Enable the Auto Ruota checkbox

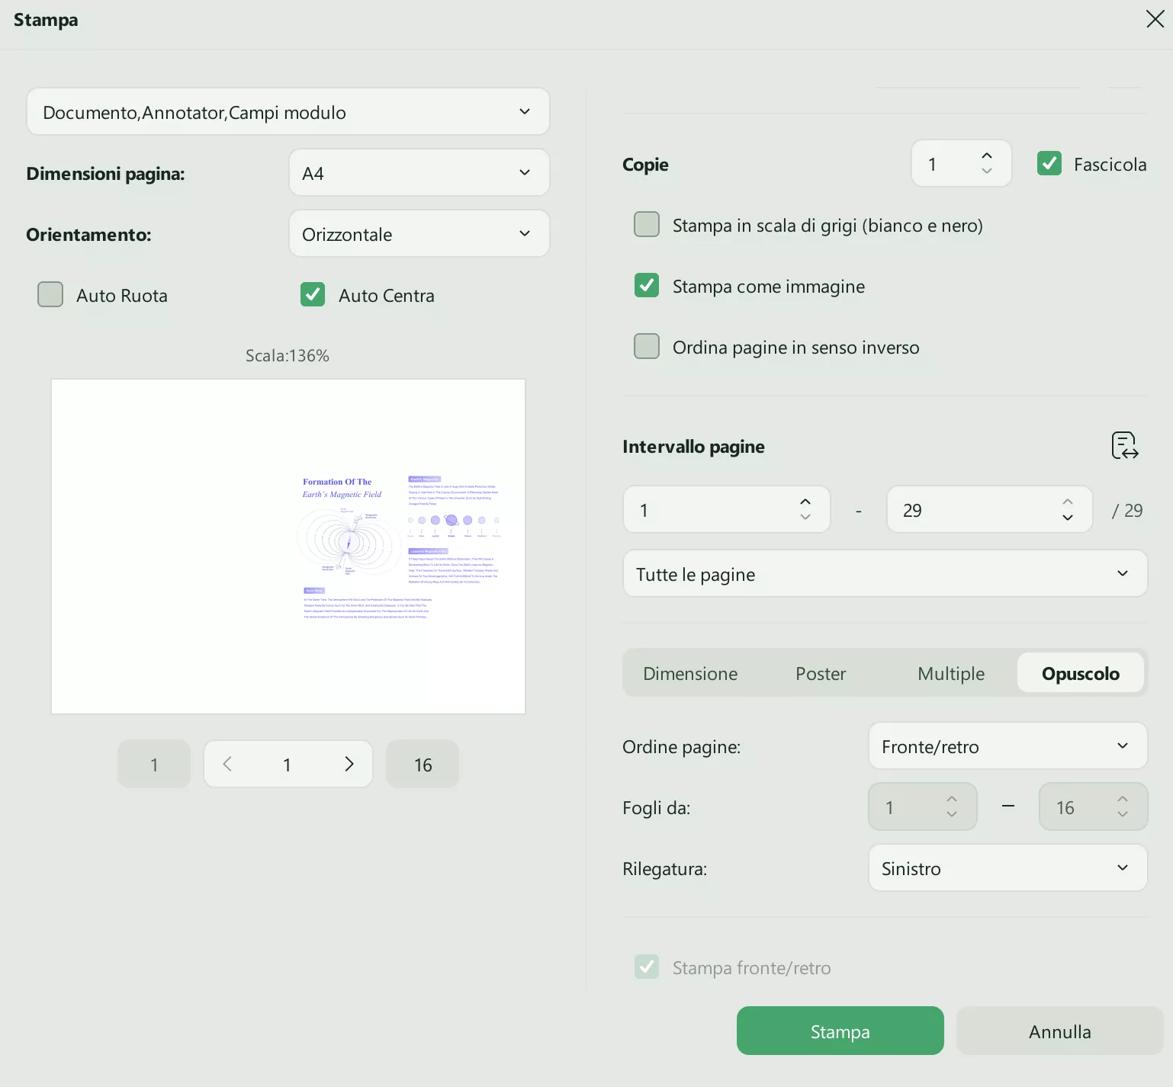[x=50, y=294]
